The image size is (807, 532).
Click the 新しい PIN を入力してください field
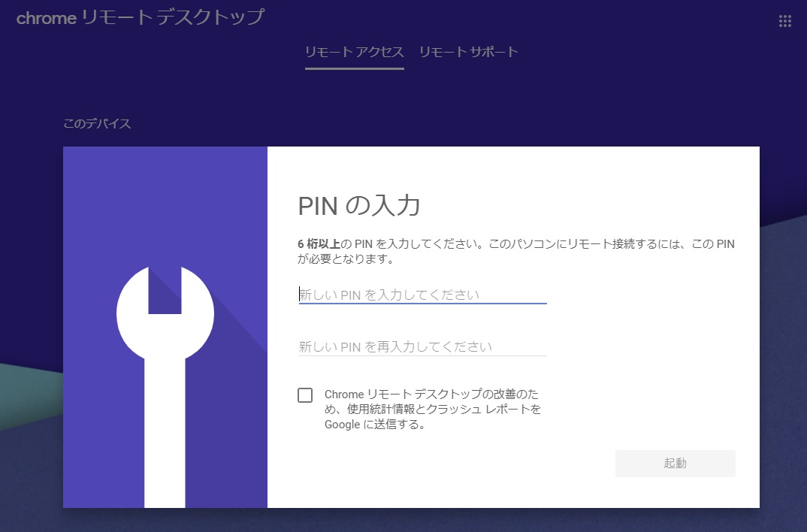(422, 295)
